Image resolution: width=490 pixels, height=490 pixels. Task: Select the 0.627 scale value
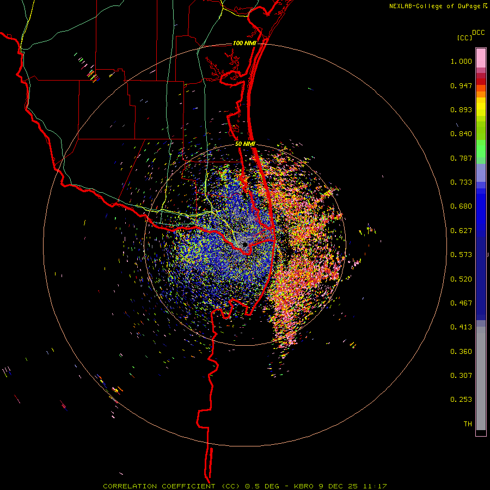(461, 231)
